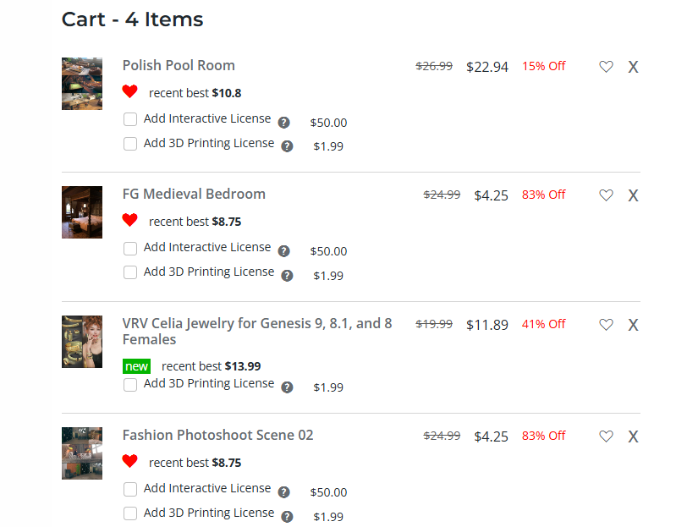This screenshot has height=527, width=687.
Task: Show help for FG Medieval Bedroom 3D Printing License
Action: pos(288,275)
